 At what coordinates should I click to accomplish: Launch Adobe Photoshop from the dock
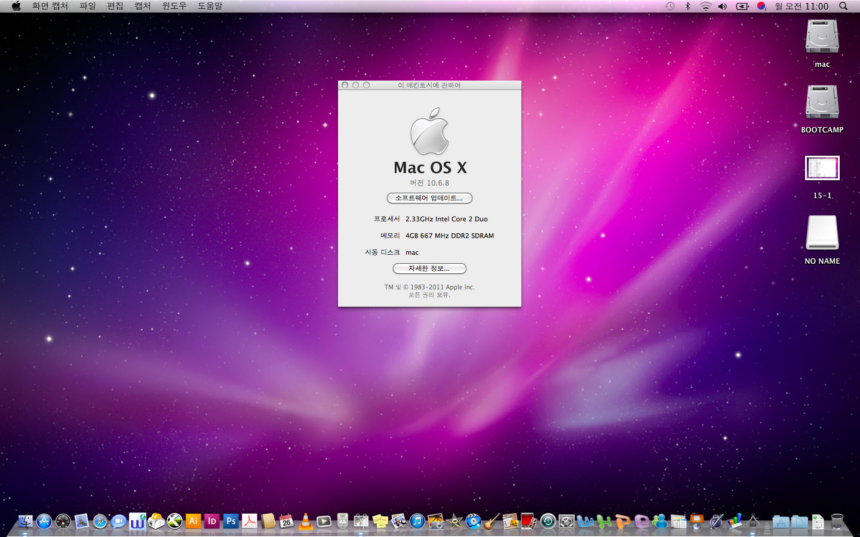tap(231, 521)
